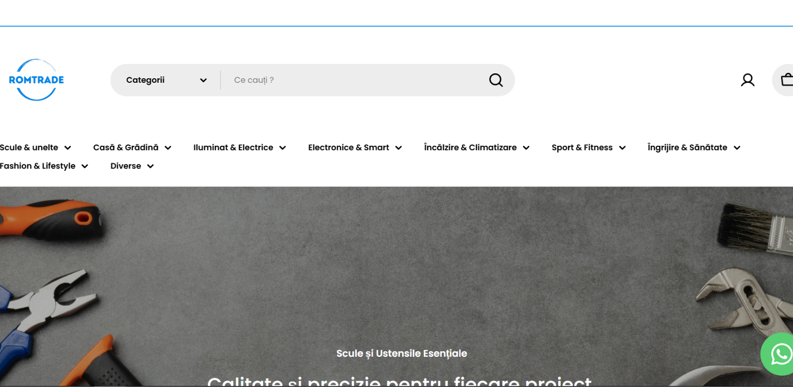Open the Electronice & Smart menu
This screenshot has width=793, height=387.
tap(348, 148)
